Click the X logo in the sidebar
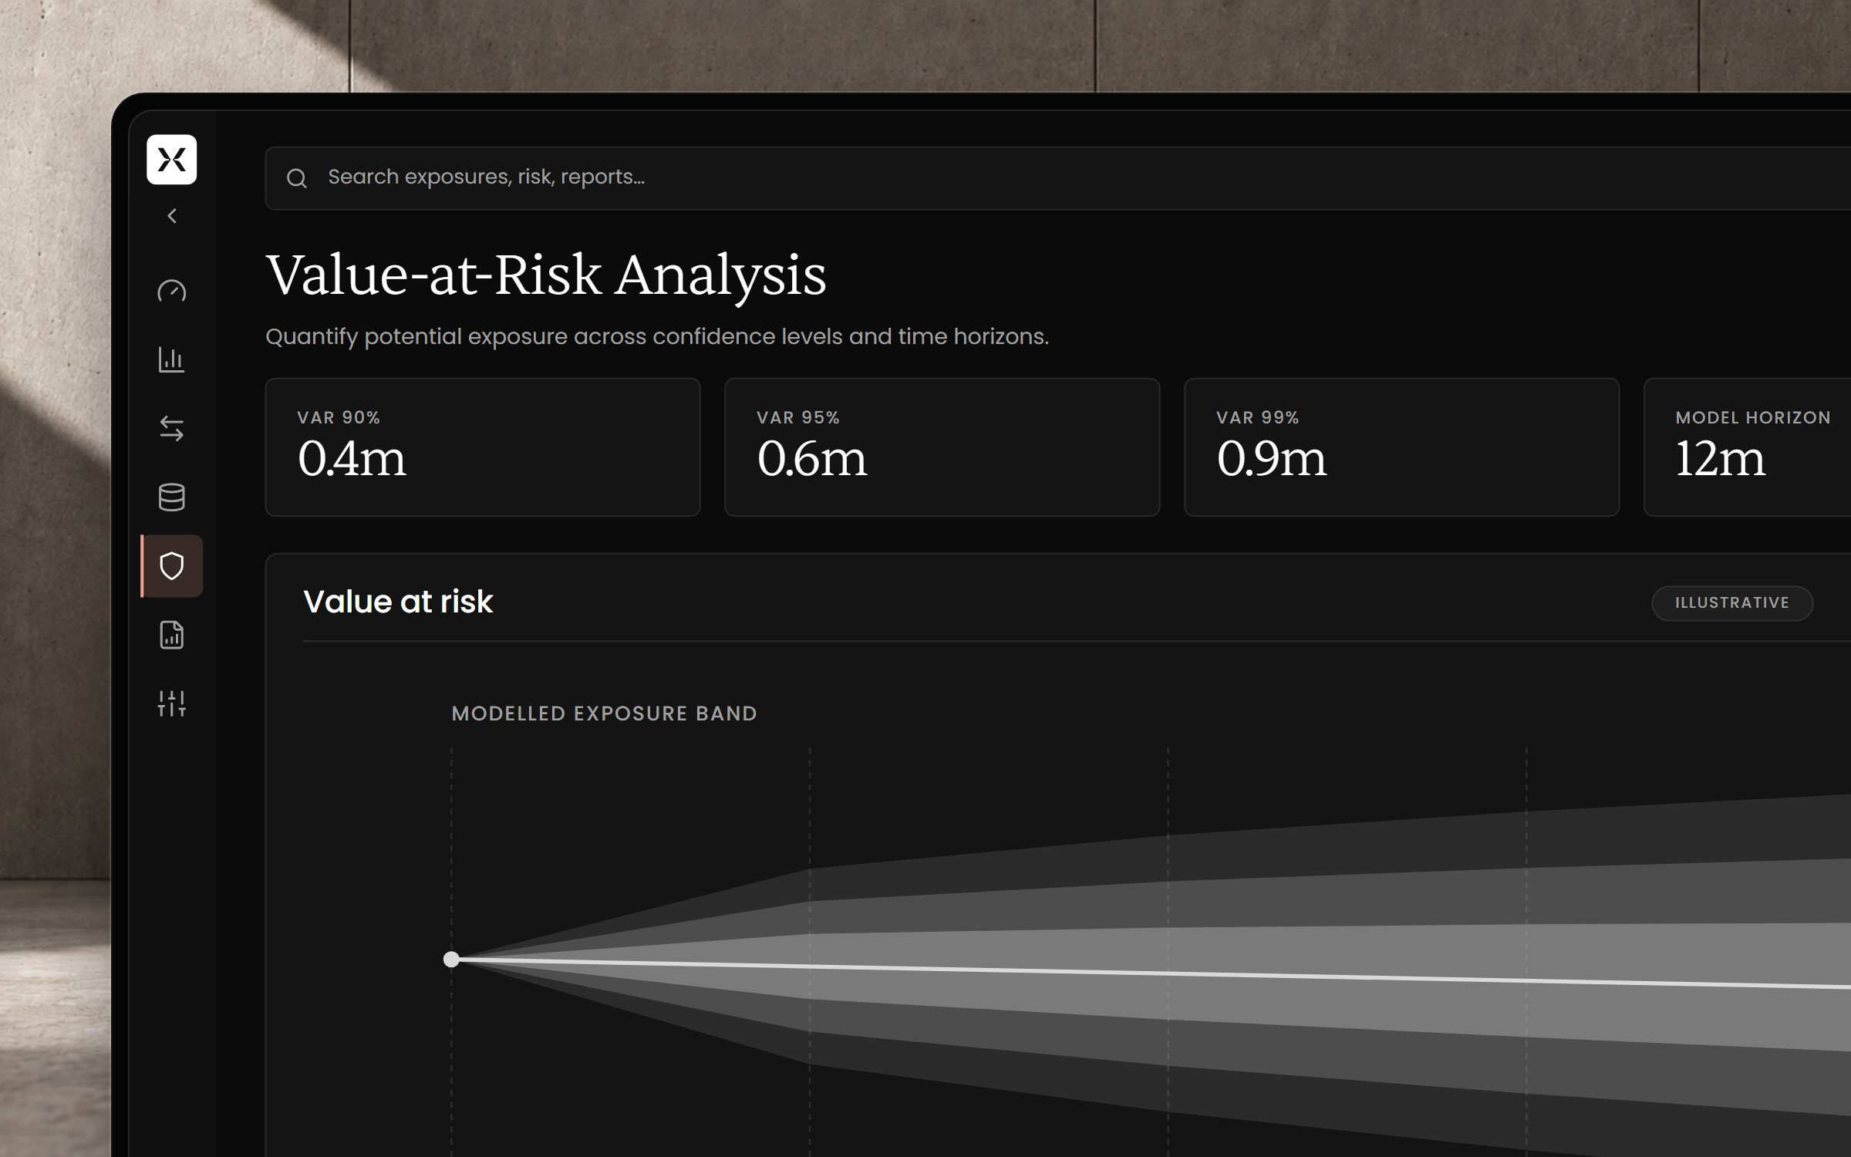 [171, 160]
